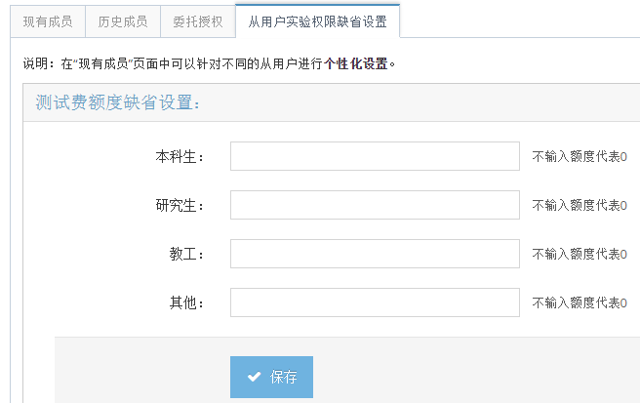The width and height of the screenshot is (640, 403).
Task: Click the 测试费额度缺省设置 panel header
Action: (118, 102)
